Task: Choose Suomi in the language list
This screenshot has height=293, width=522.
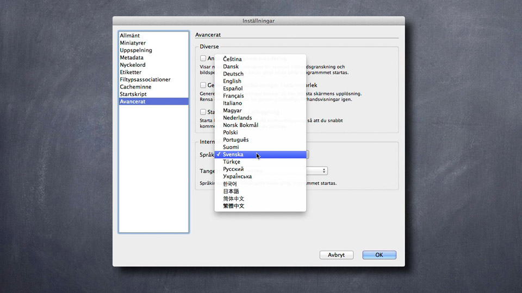Action: 231,147
